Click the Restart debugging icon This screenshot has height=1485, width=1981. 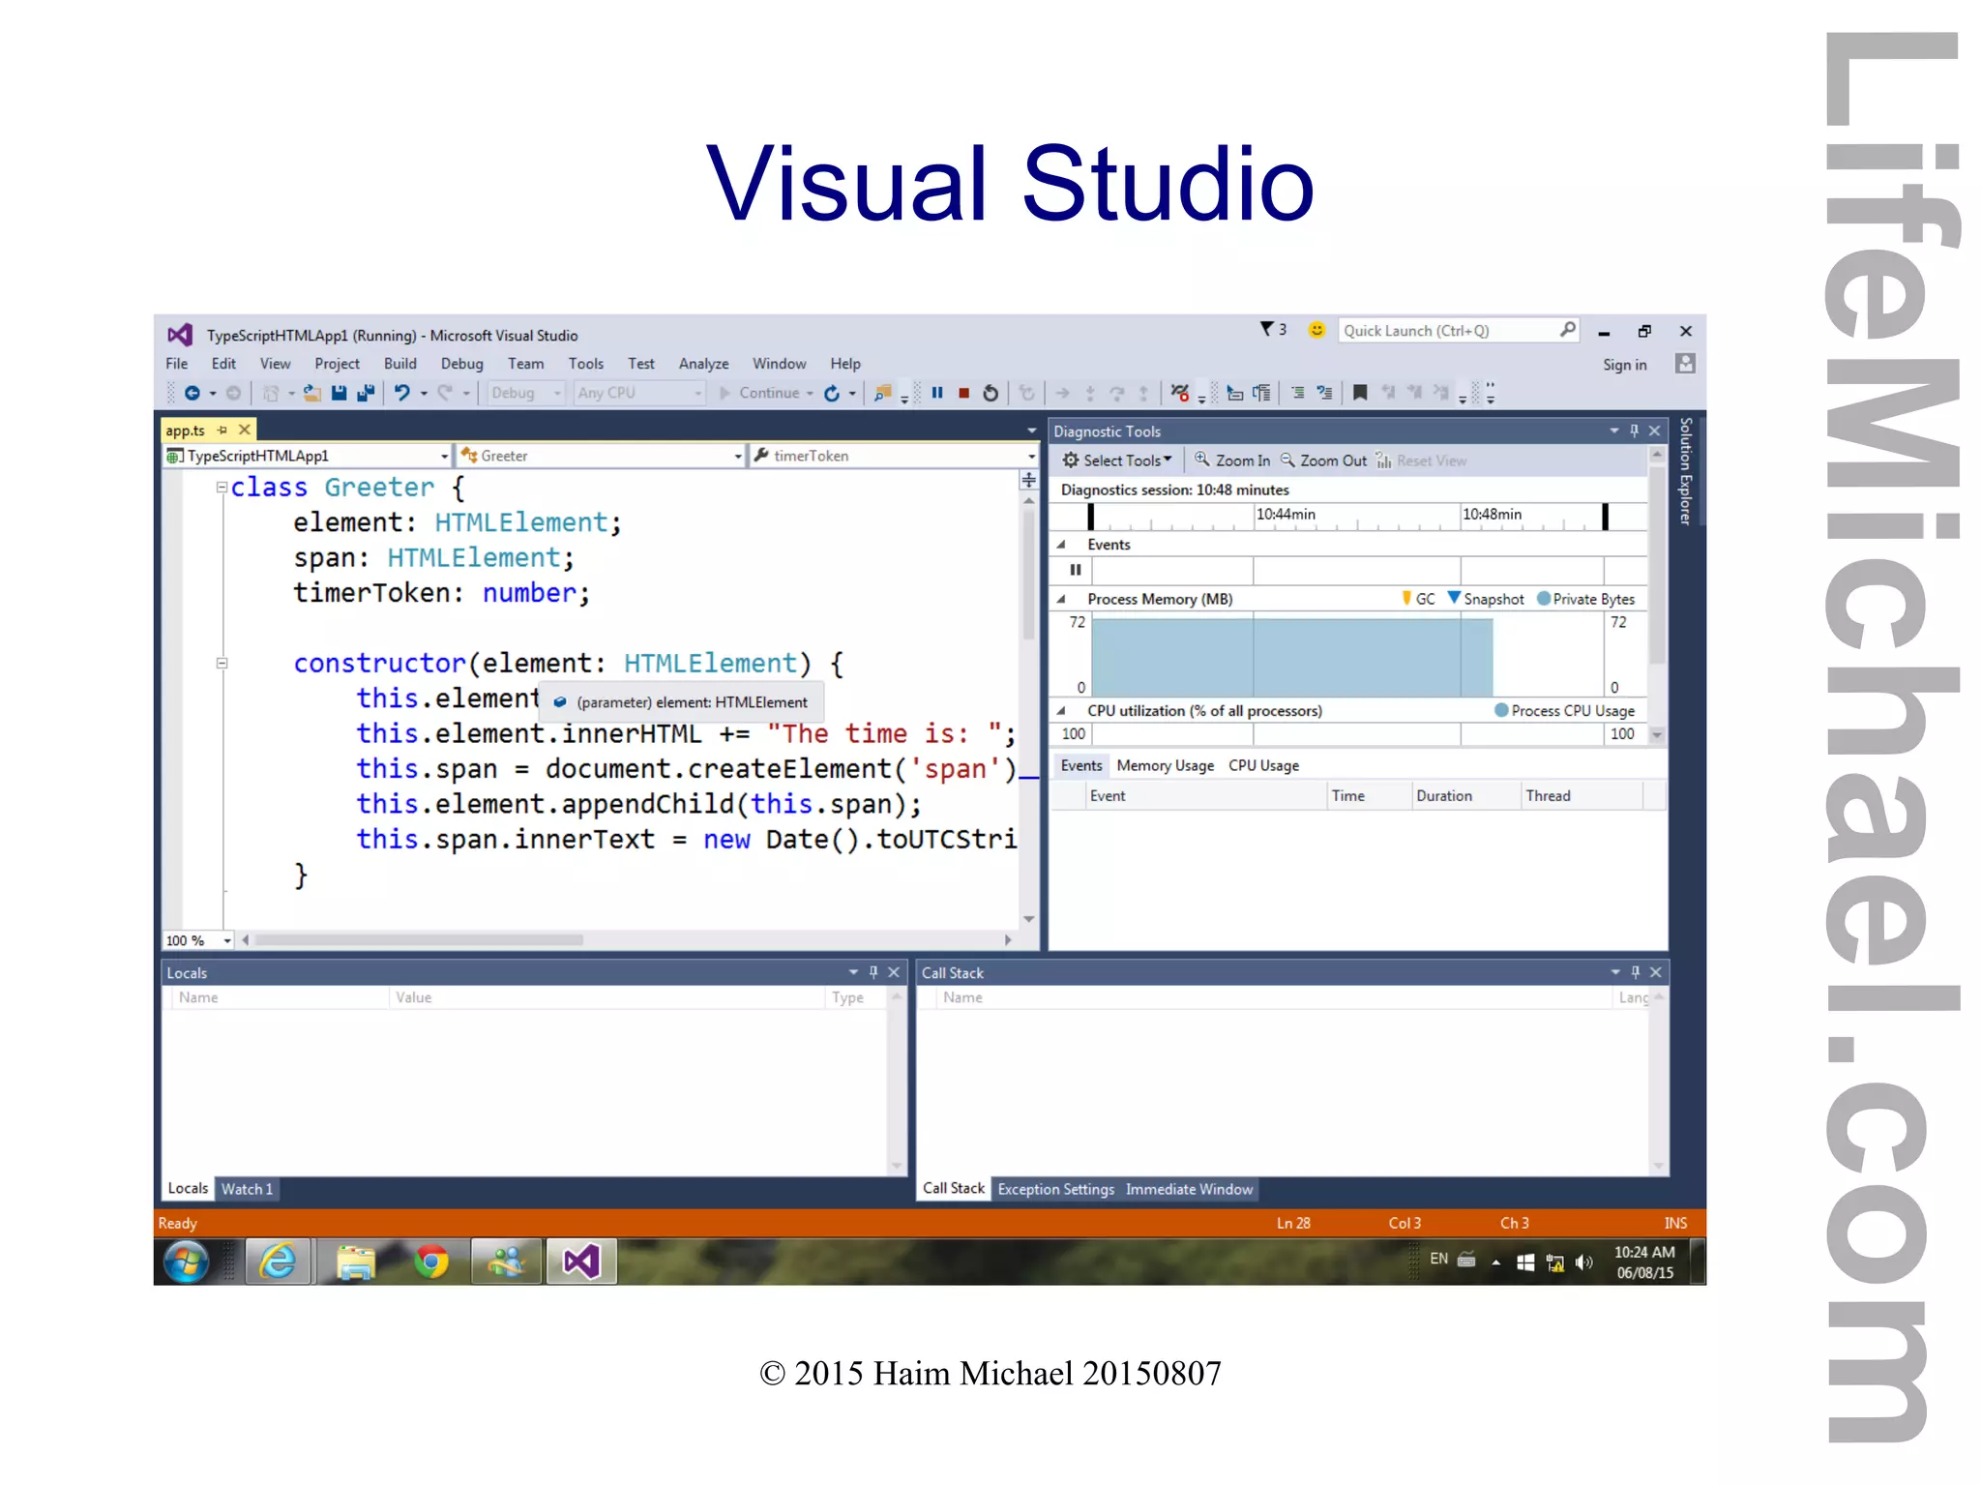point(990,393)
